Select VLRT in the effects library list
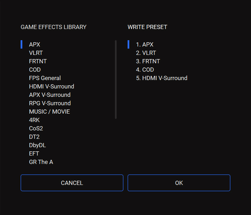This screenshot has width=251, height=215. point(36,53)
